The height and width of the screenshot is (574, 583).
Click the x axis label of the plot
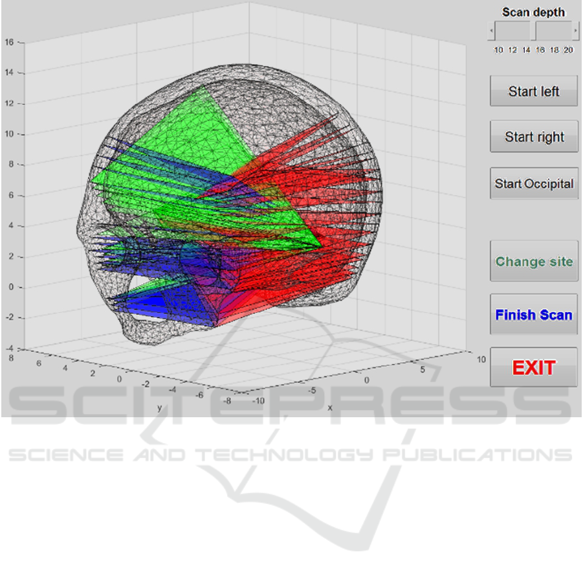329,408
